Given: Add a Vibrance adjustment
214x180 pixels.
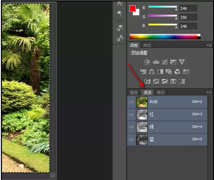Looking at the screenshot, I should click(182, 62).
